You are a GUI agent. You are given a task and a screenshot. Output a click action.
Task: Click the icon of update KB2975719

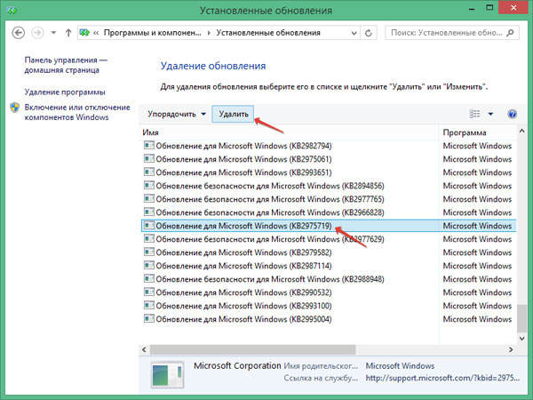[x=149, y=225]
